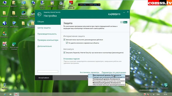The width and height of the screenshot is (172, 96).
Task: Select the Mini_Security desktop icon
Action: tap(5, 24)
